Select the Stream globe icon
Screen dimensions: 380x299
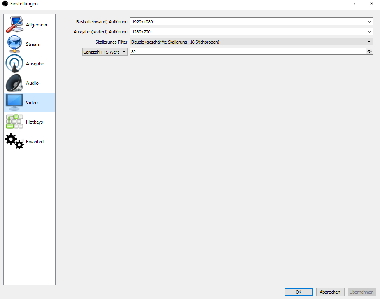tap(14, 44)
